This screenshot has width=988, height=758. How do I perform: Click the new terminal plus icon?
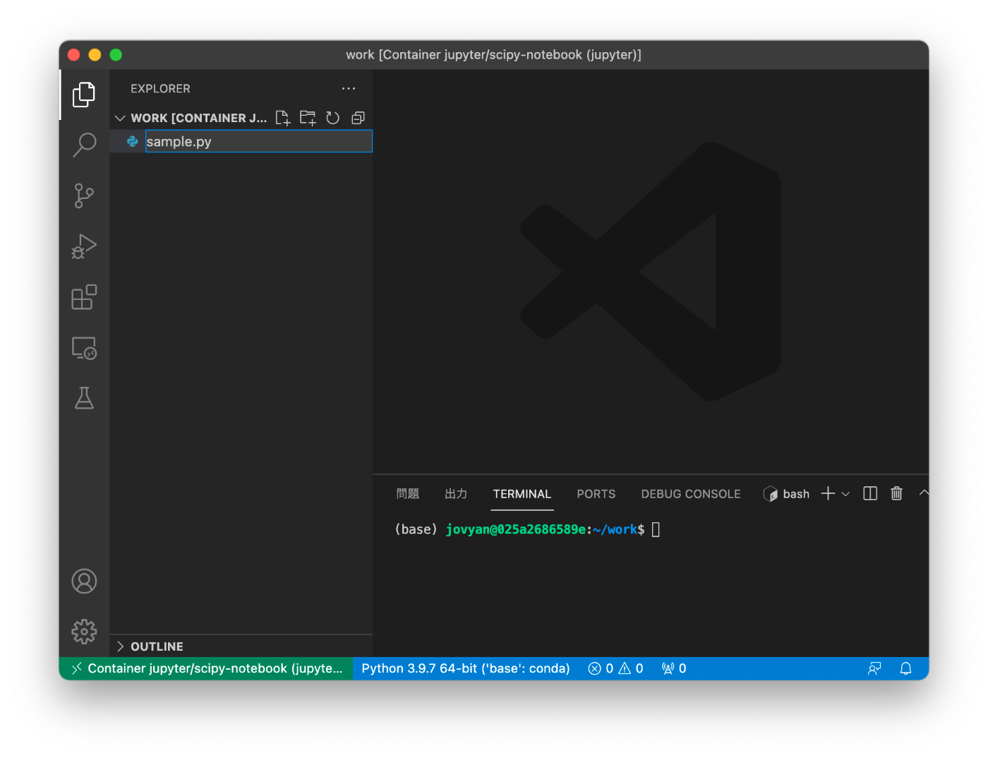[828, 493]
